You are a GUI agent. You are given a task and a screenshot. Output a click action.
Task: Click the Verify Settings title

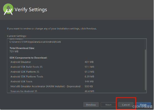[31, 10]
